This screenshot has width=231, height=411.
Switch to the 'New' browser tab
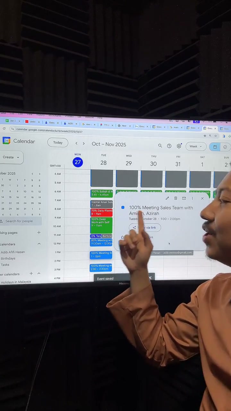[124, 126]
